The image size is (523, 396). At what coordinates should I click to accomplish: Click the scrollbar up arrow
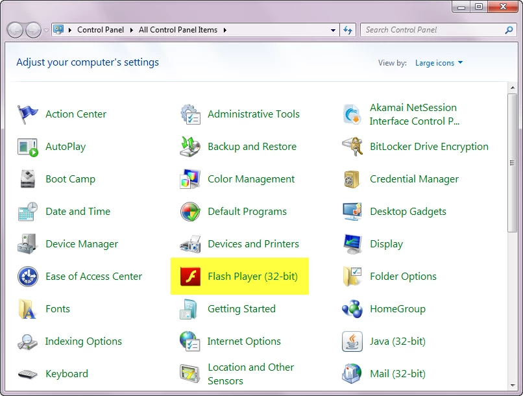coord(513,88)
